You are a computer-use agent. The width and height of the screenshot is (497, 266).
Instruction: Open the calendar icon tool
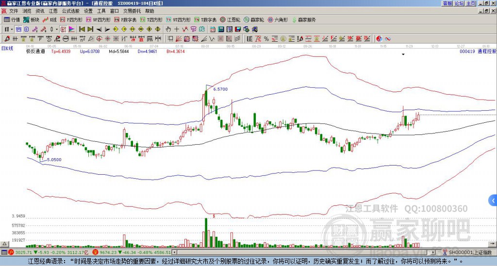click(213, 29)
